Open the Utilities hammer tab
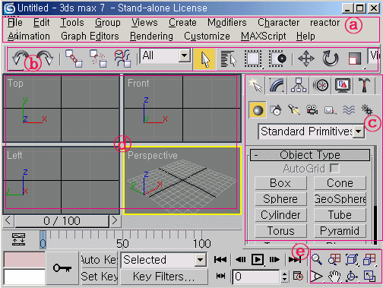Image resolution: width=383 pixels, height=288 pixels. coord(364,85)
